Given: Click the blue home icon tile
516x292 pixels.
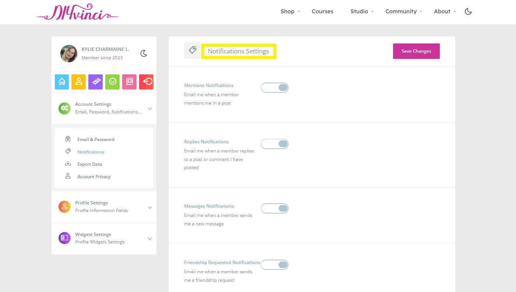Looking at the screenshot, I should [62, 82].
